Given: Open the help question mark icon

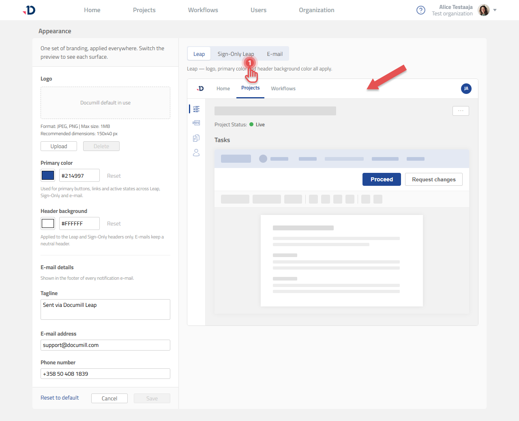Looking at the screenshot, I should [x=421, y=10].
